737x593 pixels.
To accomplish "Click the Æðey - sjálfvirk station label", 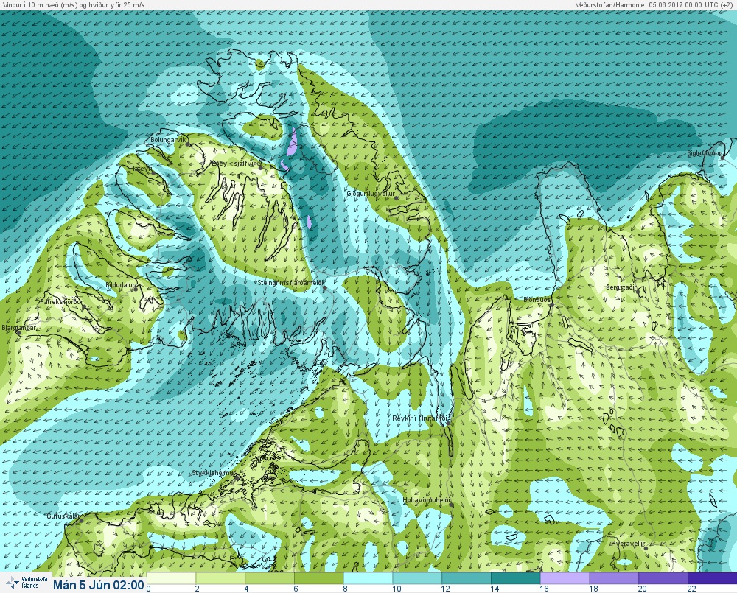I will [237, 164].
